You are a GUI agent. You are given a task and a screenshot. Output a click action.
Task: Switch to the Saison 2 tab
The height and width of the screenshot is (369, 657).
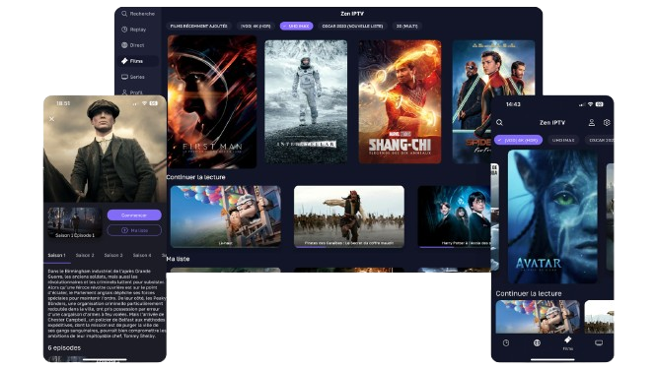[85, 255]
